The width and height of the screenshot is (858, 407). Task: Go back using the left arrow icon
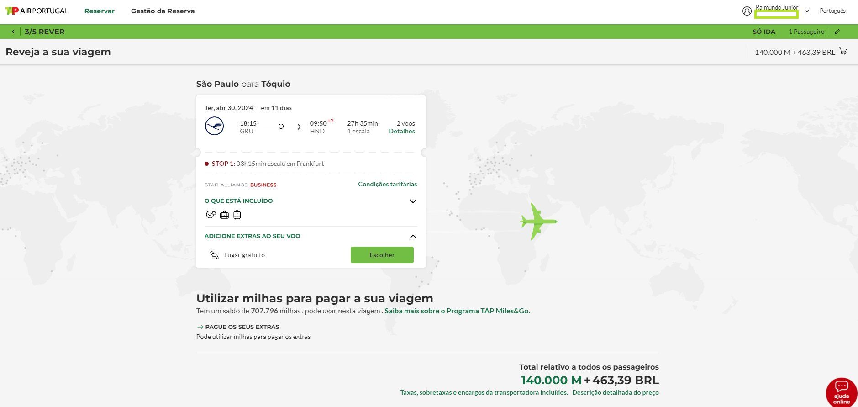tap(13, 32)
